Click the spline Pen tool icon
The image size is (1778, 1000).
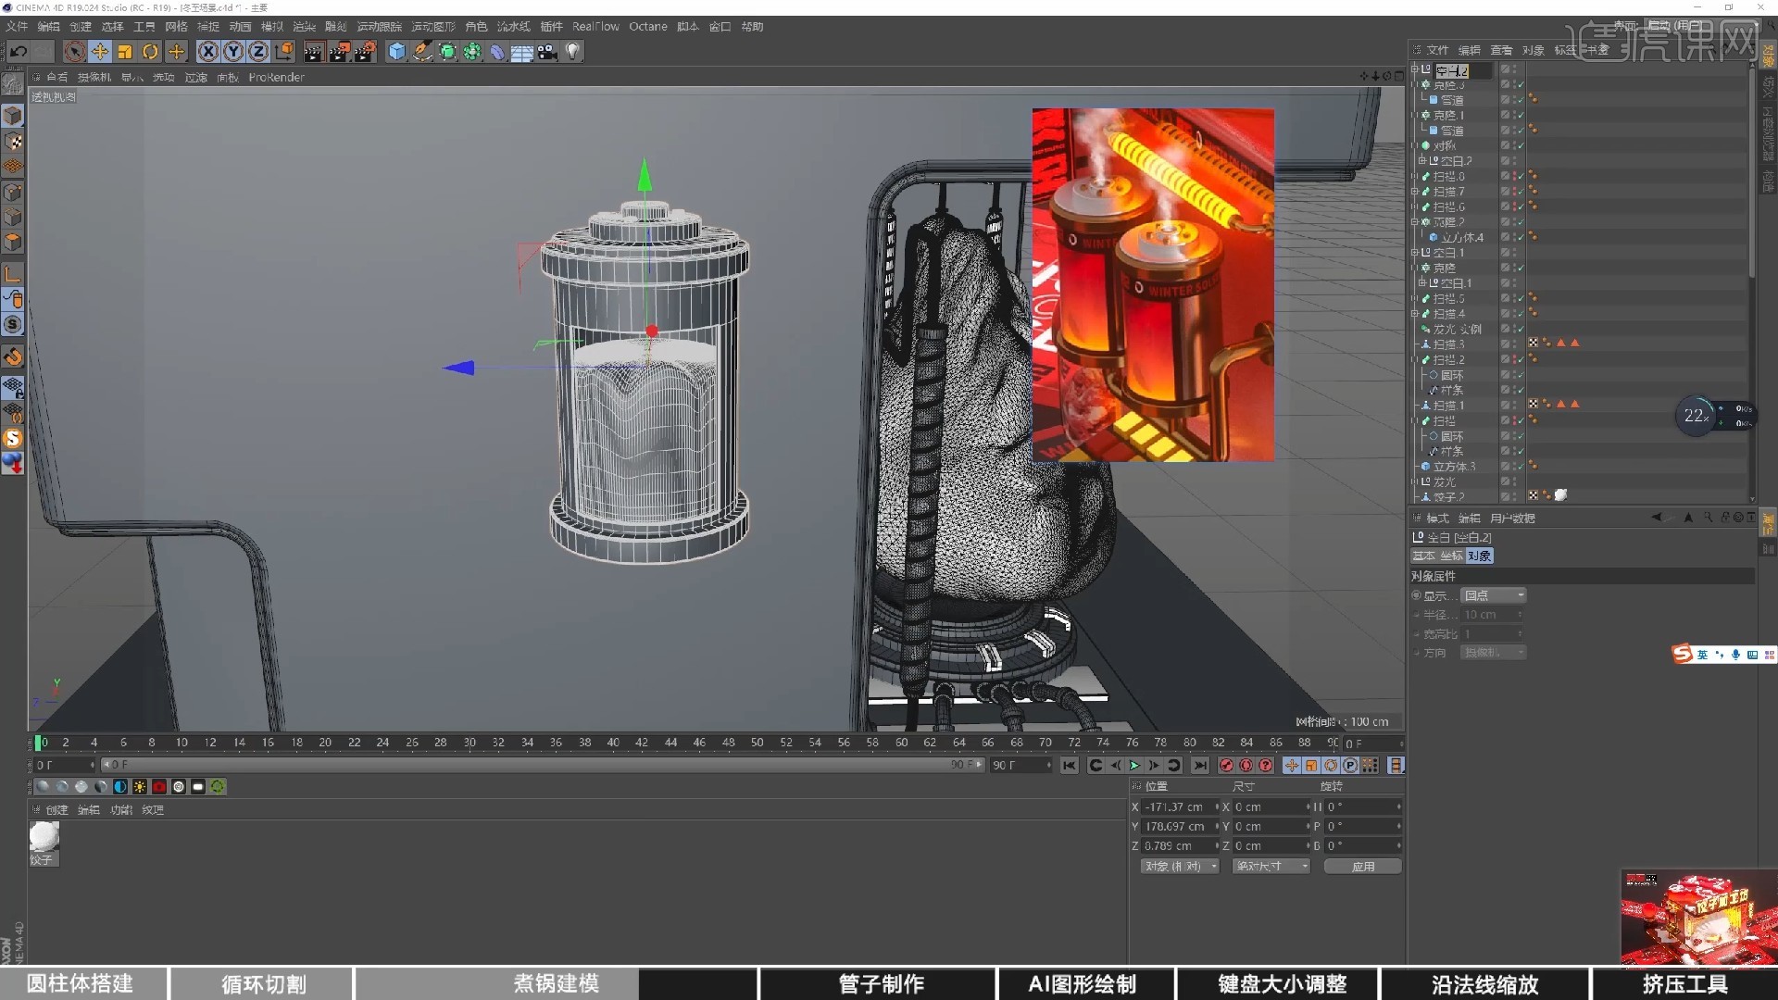click(x=422, y=52)
